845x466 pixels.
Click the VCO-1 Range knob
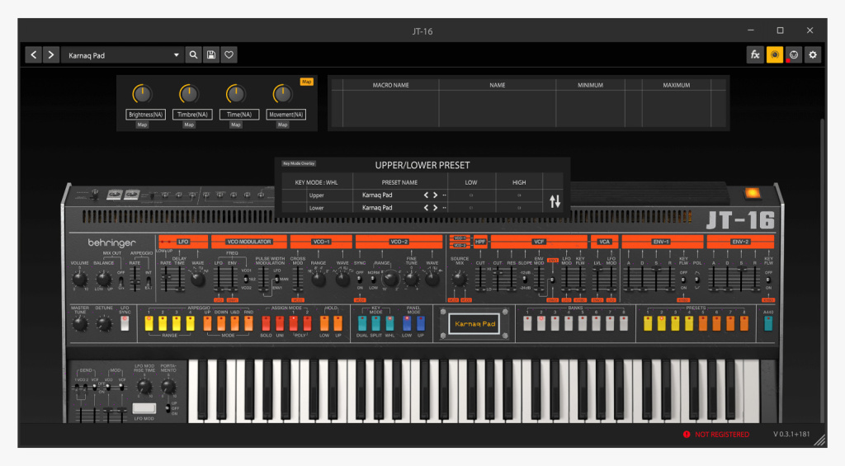click(319, 279)
